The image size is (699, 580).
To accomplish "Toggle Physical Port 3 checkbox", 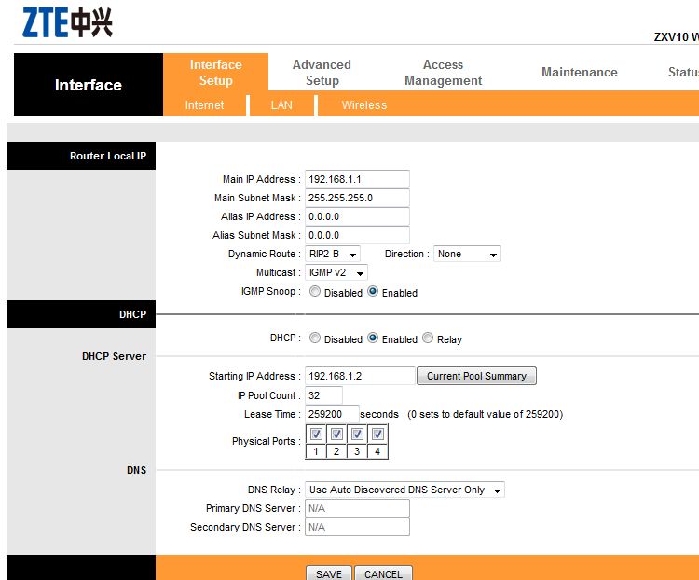I will click(x=357, y=434).
